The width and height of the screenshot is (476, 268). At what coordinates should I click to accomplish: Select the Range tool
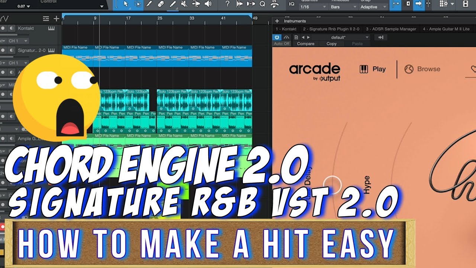[x=138, y=4]
